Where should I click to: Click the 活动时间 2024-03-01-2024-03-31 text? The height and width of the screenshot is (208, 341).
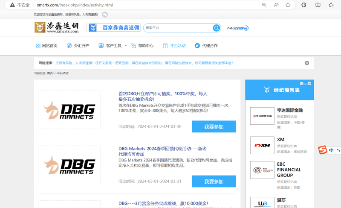[150, 181]
